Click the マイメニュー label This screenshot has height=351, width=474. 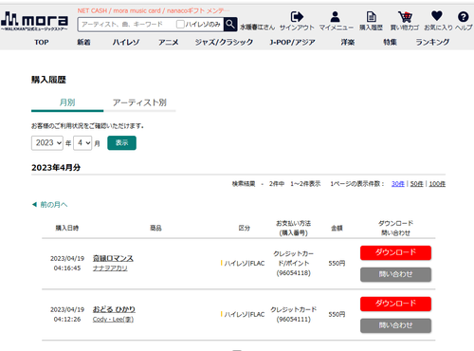(x=337, y=28)
